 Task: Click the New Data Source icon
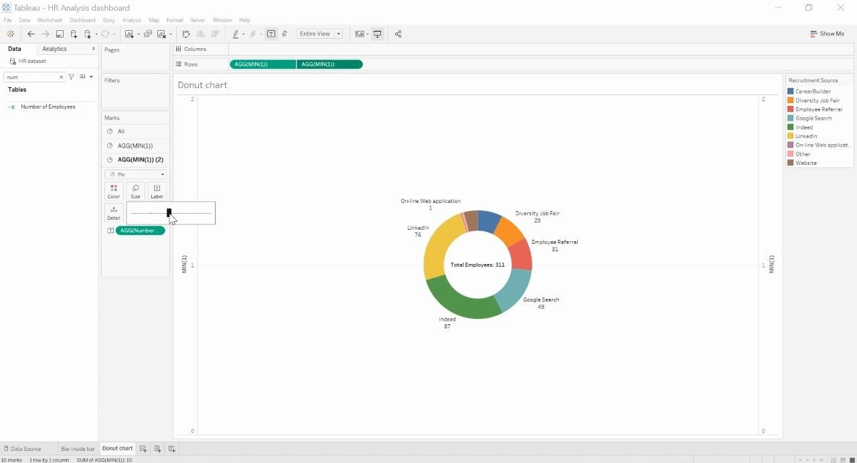(x=74, y=34)
